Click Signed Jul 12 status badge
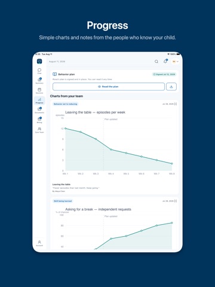Viewport: 215px width, 287px height. (164, 74)
